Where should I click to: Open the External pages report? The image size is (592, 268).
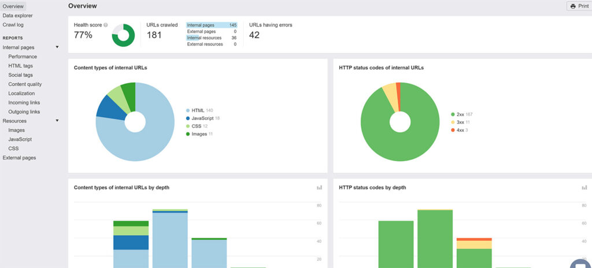tap(19, 158)
